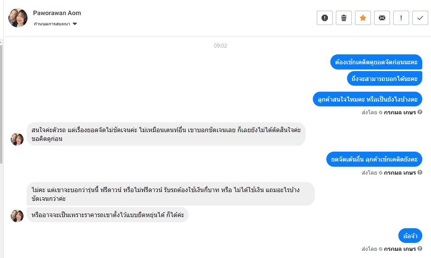The width and height of the screenshot is (431, 258).
Task: Click the octagon spam report icon
Action: pyautogui.click(x=325, y=18)
